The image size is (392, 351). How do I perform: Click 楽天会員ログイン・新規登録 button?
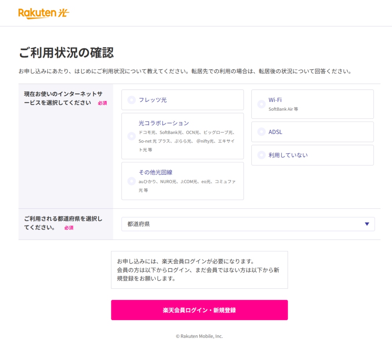point(200,310)
